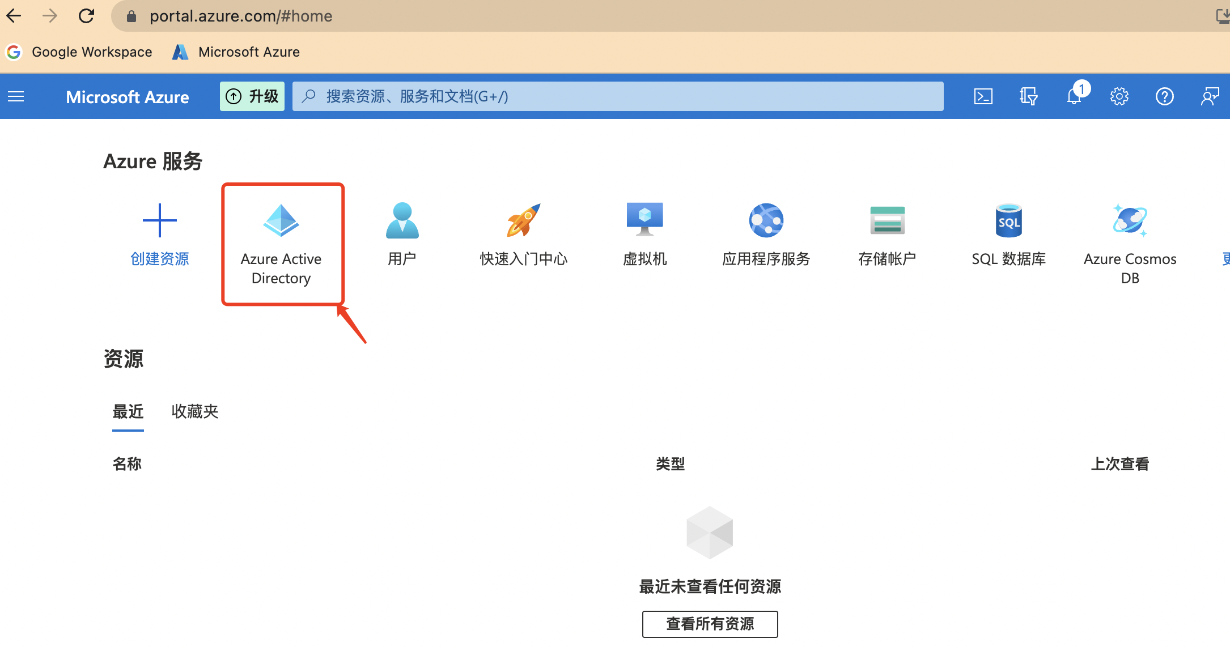The width and height of the screenshot is (1230, 647).
Task: Open 应用程序服务 app services
Action: point(766,235)
